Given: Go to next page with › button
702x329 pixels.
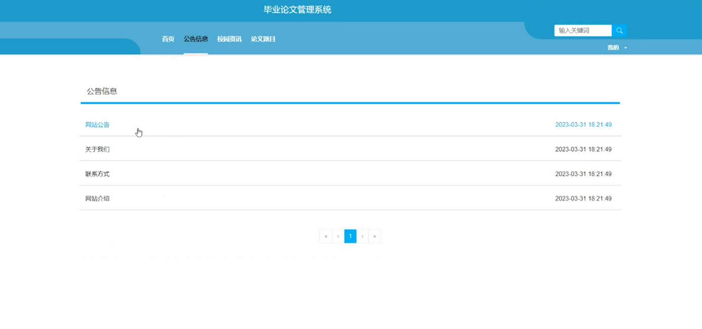Looking at the screenshot, I should click(363, 236).
